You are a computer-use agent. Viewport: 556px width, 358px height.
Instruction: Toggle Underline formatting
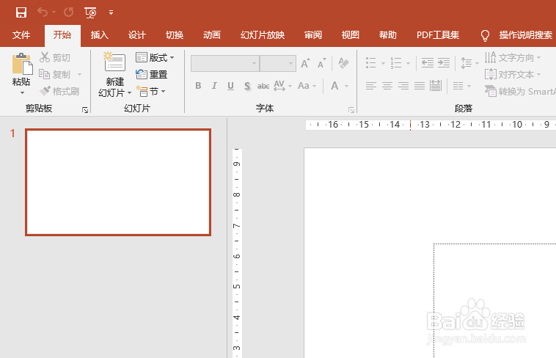click(230, 86)
